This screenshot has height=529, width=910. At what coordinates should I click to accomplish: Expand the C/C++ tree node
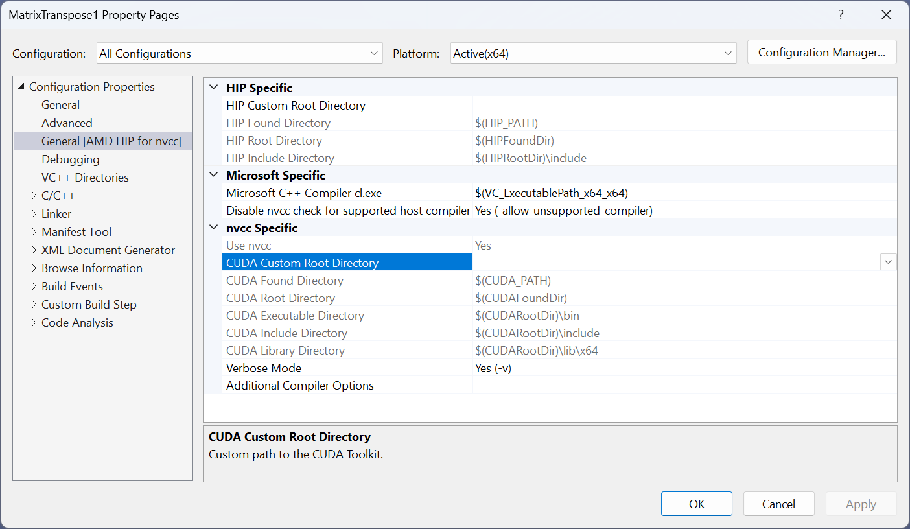[x=34, y=196]
